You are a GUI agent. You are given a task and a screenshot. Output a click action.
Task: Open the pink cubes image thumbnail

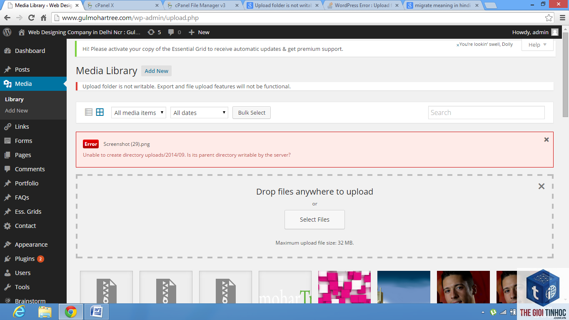tap(344, 287)
